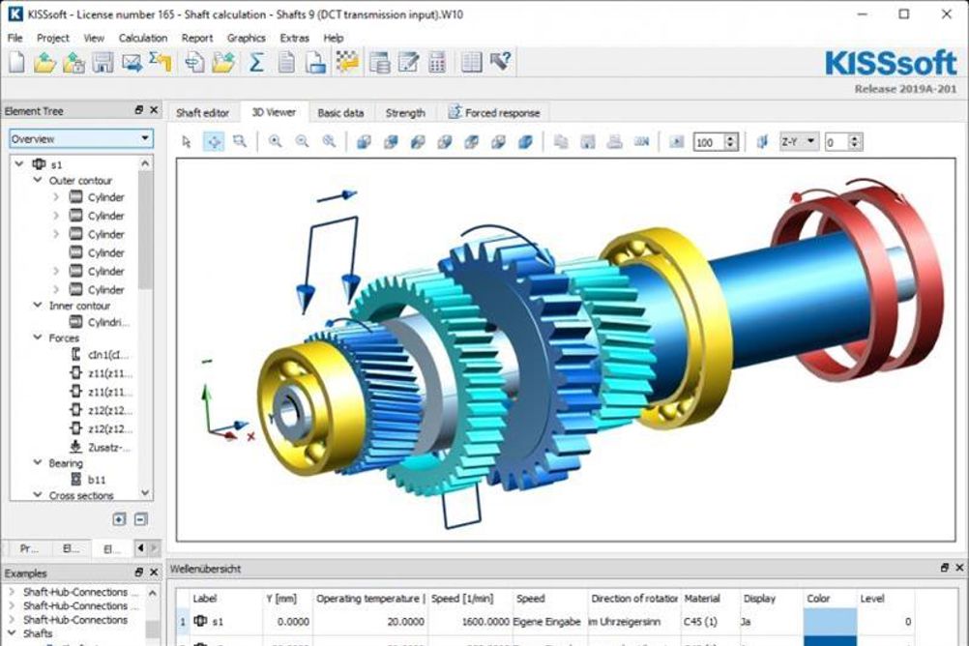
Task: Toggle the highlighted pan tool in 3D toolbar
Action: click(x=213, y=141)
